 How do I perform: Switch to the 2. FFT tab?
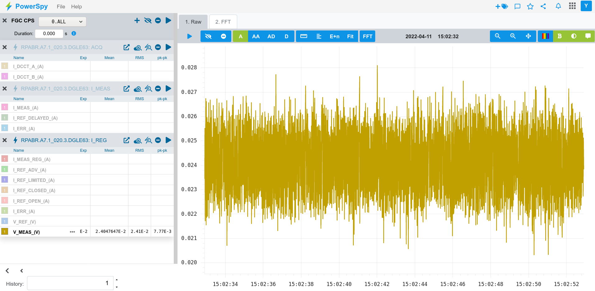pos(223,22)
